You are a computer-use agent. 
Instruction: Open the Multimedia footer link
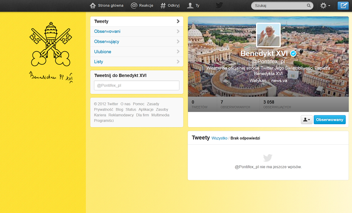(x=160, y=115)
